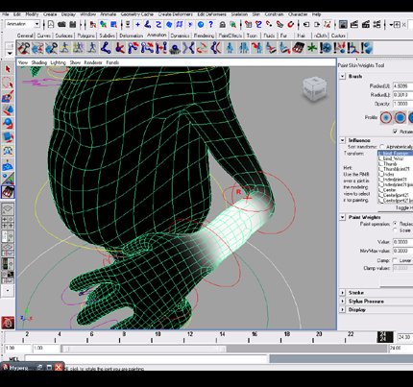Click the New Scene icon
Screen dimensions: 413x387
51,24
